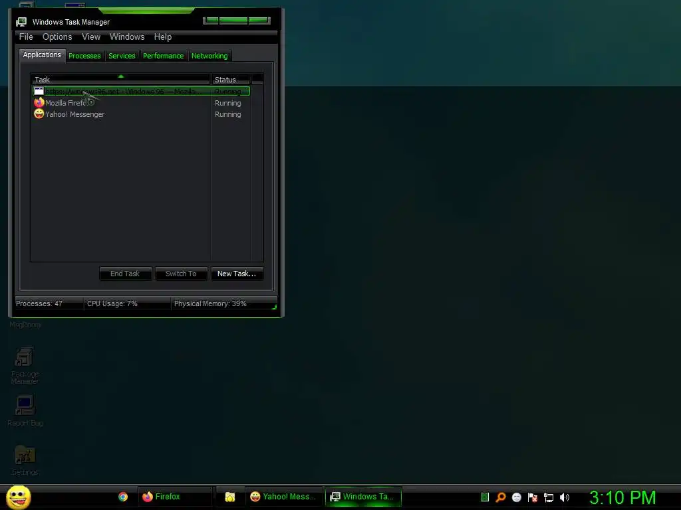Open the View menu
The height and width of the screenshot is (510, 681).
point(91,37)
